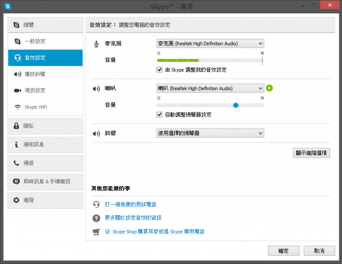Open 更多關於設定音效的資訊 link
The image size is (342, 264).
133,218
